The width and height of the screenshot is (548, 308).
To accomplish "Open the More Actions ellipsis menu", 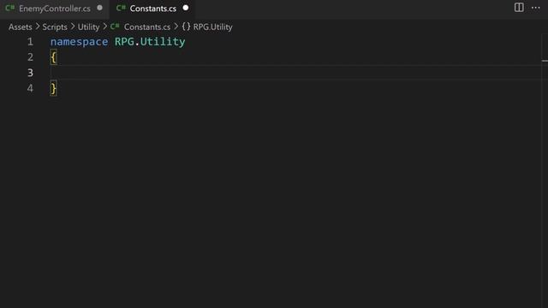I will pos(535,8).
